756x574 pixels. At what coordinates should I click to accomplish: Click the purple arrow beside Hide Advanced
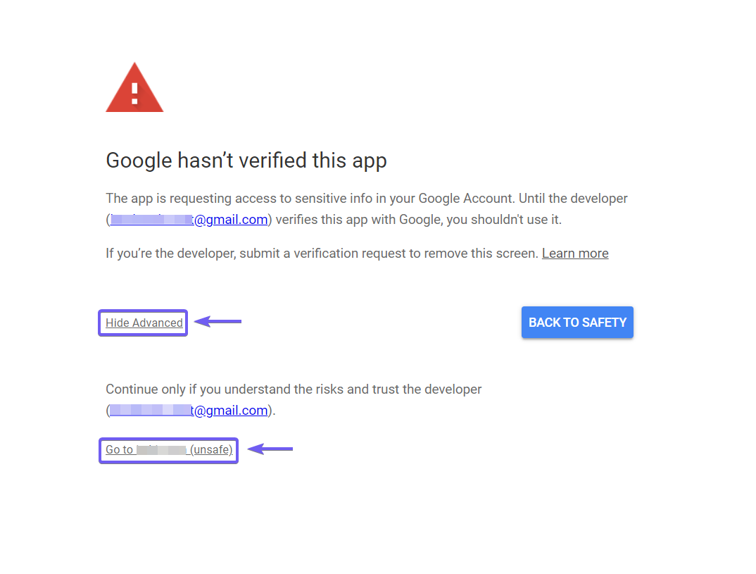point(218,322)
